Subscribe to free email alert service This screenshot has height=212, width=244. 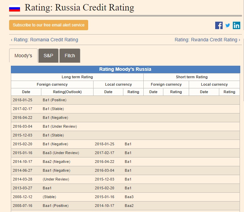(48, 25)
